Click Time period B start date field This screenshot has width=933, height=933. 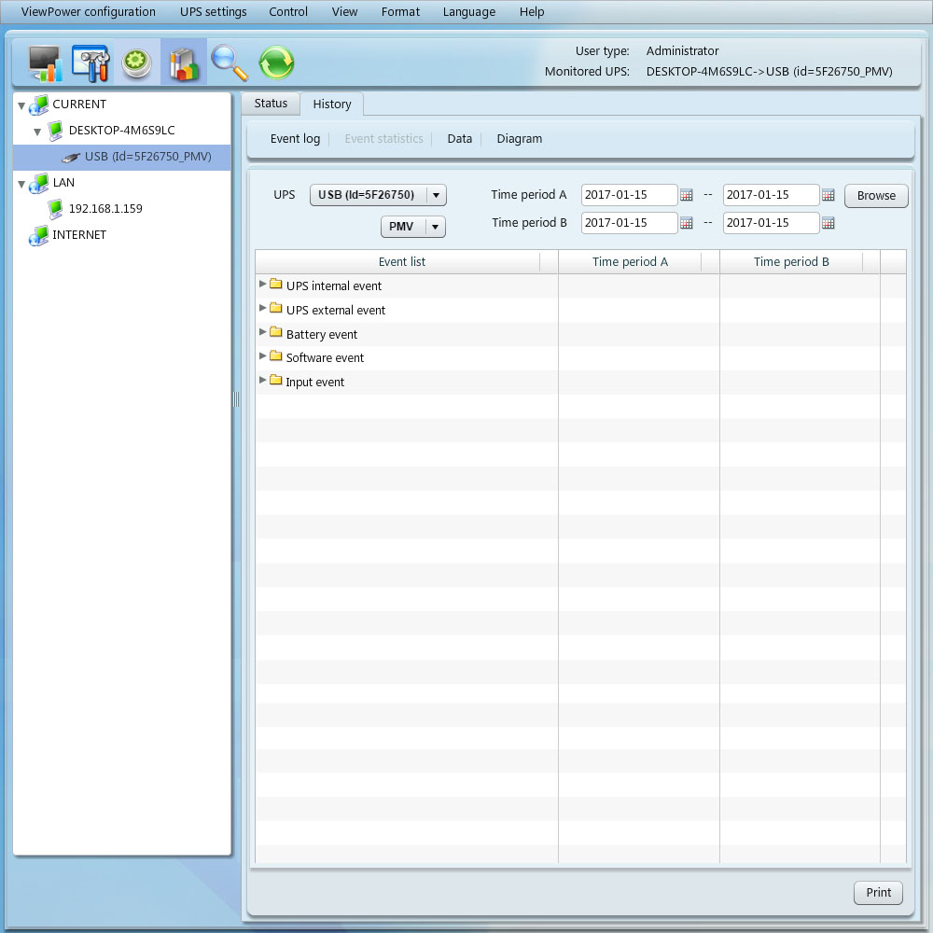click(629, 223)
